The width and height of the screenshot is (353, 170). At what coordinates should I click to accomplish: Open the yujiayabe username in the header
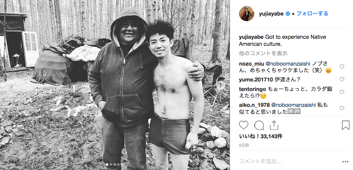point(271,14)
